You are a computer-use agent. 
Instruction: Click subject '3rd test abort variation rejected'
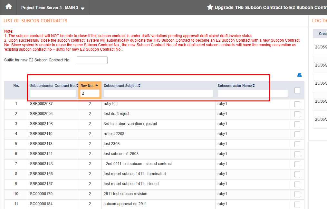tap(130, 124)
